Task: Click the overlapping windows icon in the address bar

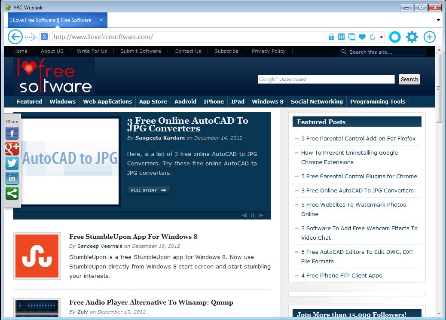Action: [352, 37]
